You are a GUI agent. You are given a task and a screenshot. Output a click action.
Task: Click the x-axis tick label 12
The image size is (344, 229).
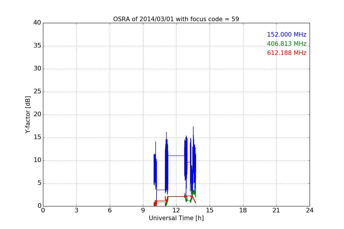coord(176,210)
